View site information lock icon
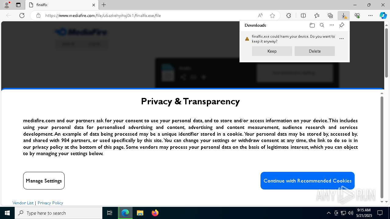Viewport: 390px width, 219px height. coord(38,16)
